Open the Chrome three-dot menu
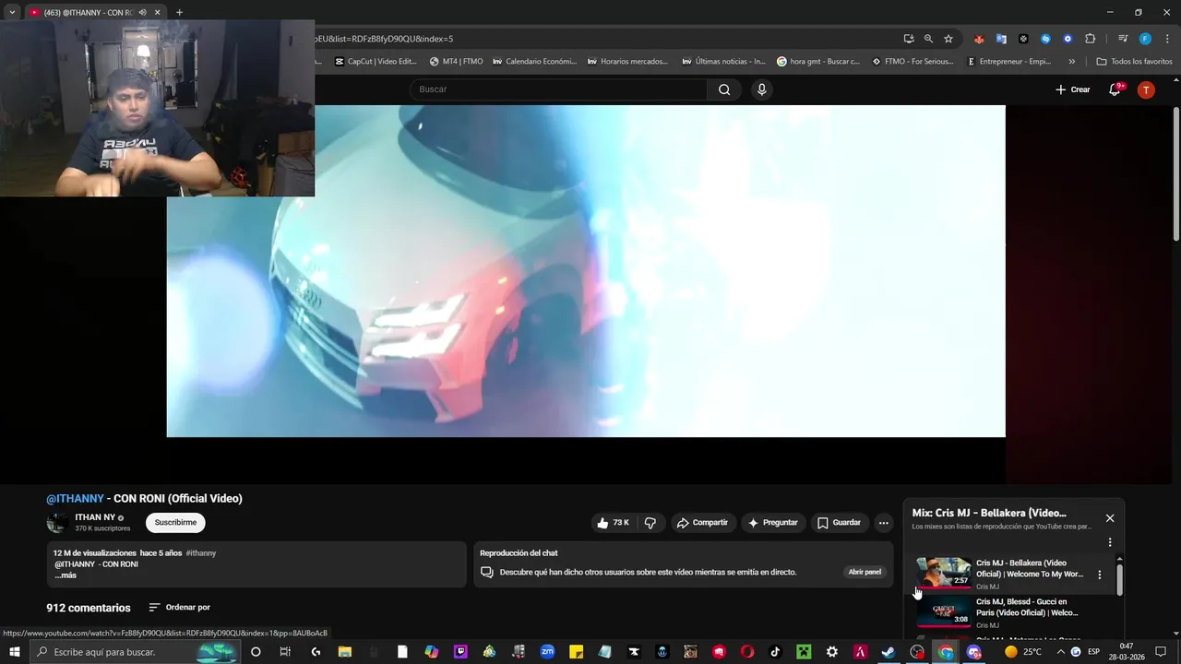The width and height of the screenshot is (1181, 664). (1168, 39)
